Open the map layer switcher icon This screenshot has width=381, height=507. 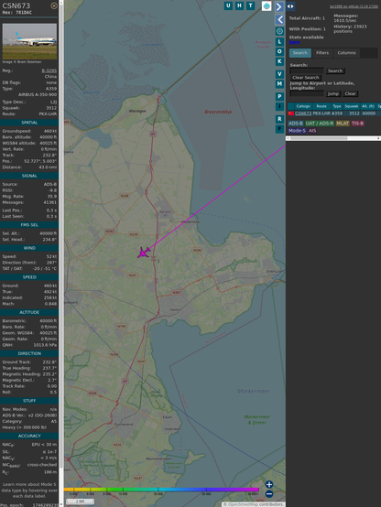267,5
